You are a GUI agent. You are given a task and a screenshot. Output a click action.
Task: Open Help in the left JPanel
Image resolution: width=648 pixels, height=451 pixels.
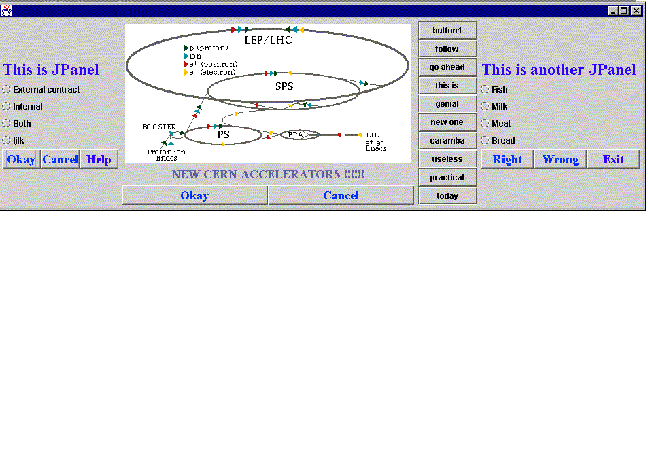click(99, 159)
